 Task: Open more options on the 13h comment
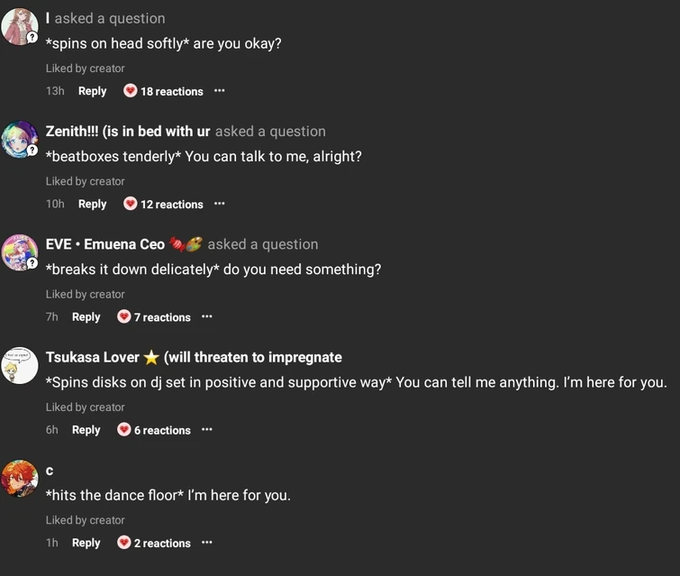click(x=219, y=91)
